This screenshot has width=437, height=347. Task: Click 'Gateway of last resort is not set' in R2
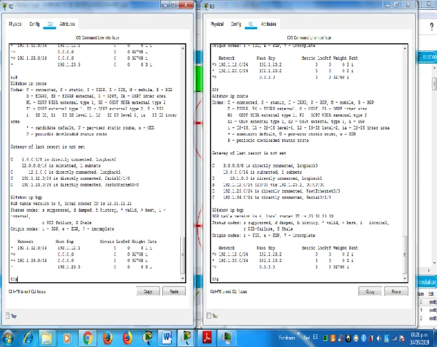coord(48,147)
